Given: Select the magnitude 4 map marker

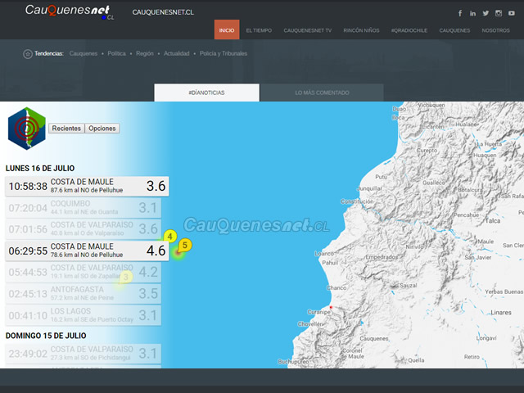Looking at the screenshot, I should coord(169,236).
